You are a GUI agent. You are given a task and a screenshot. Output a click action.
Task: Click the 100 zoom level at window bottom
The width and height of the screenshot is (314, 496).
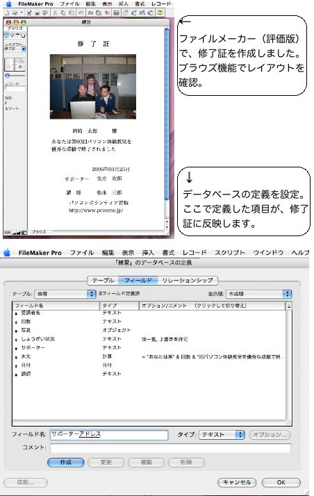coord(7,233)
